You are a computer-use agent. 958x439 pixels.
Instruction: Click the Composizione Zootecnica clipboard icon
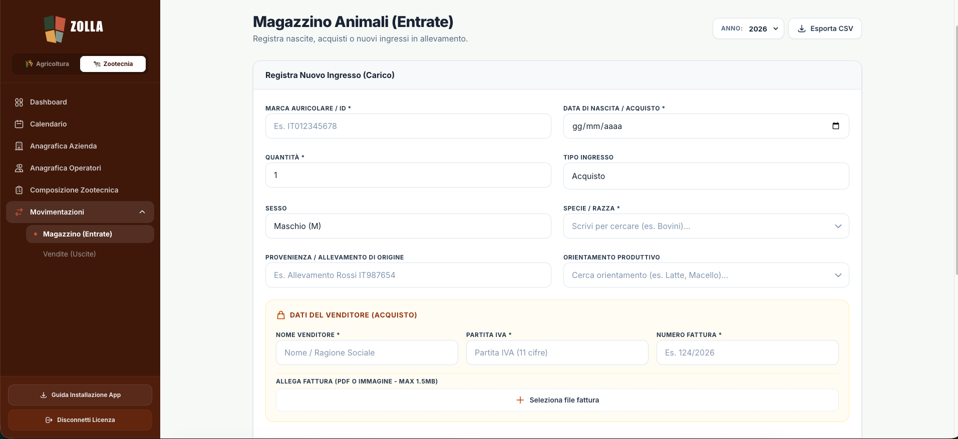[x=19, y=190]
